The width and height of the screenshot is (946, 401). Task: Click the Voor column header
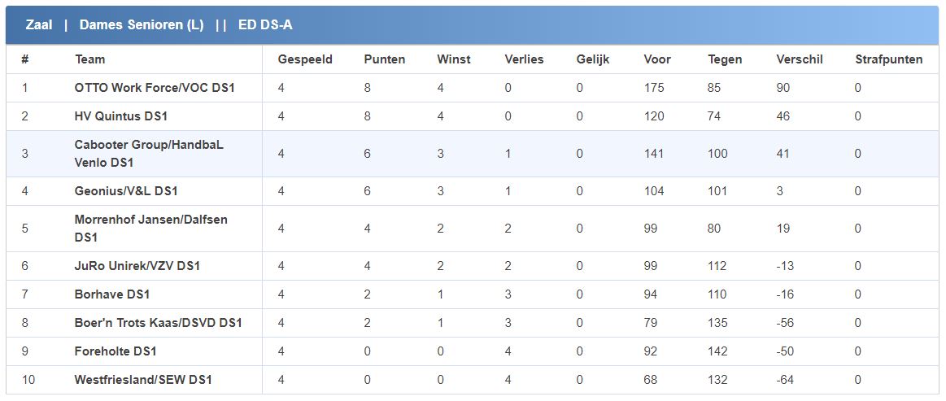tap(657, 59)
